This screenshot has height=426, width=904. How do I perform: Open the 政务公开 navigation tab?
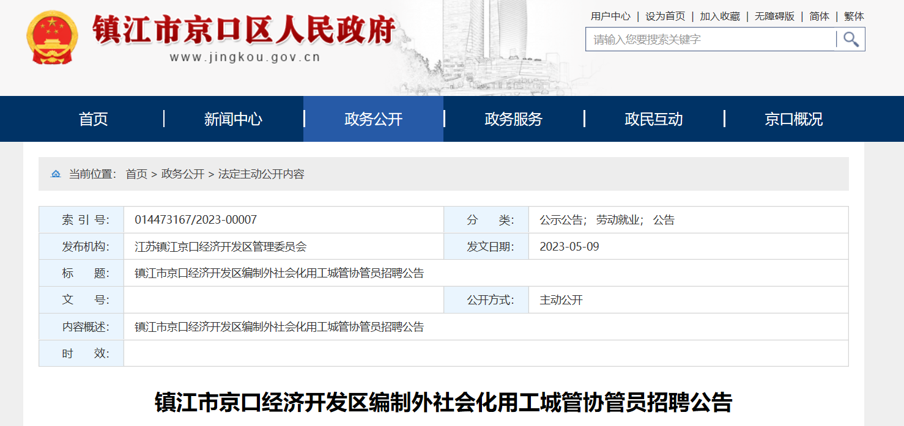374,119
